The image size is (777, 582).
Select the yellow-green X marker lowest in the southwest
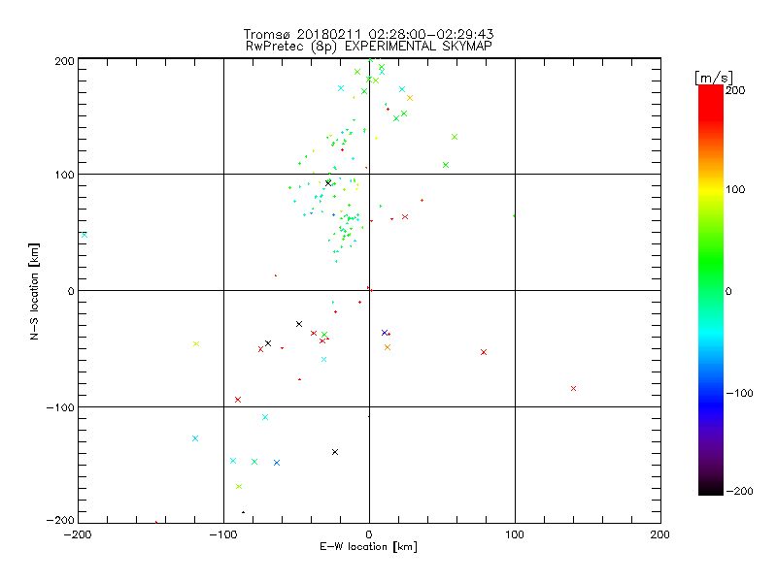[x=239, y=487]
